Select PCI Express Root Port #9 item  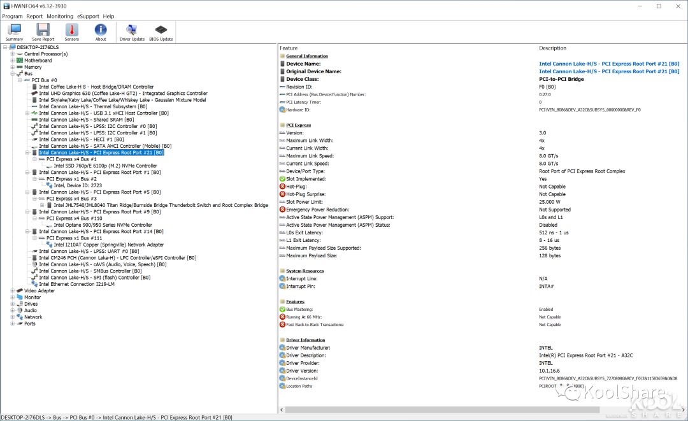coord(99,212)
